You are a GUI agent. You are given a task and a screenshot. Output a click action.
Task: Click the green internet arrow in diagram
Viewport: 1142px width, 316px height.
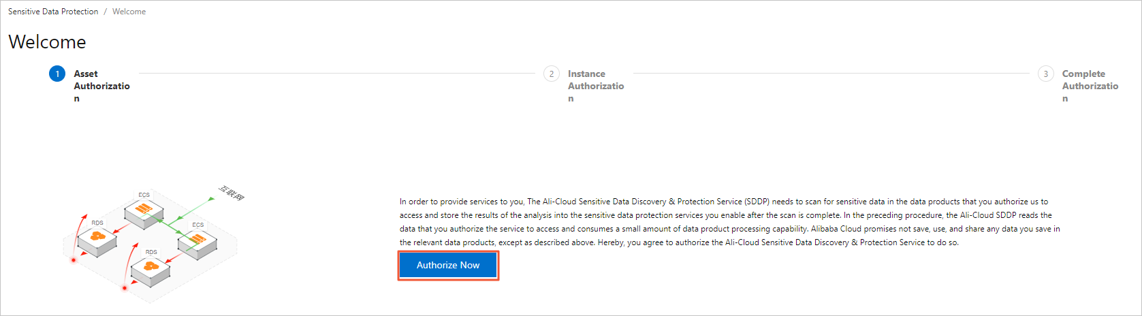click(x=194, y=208)
